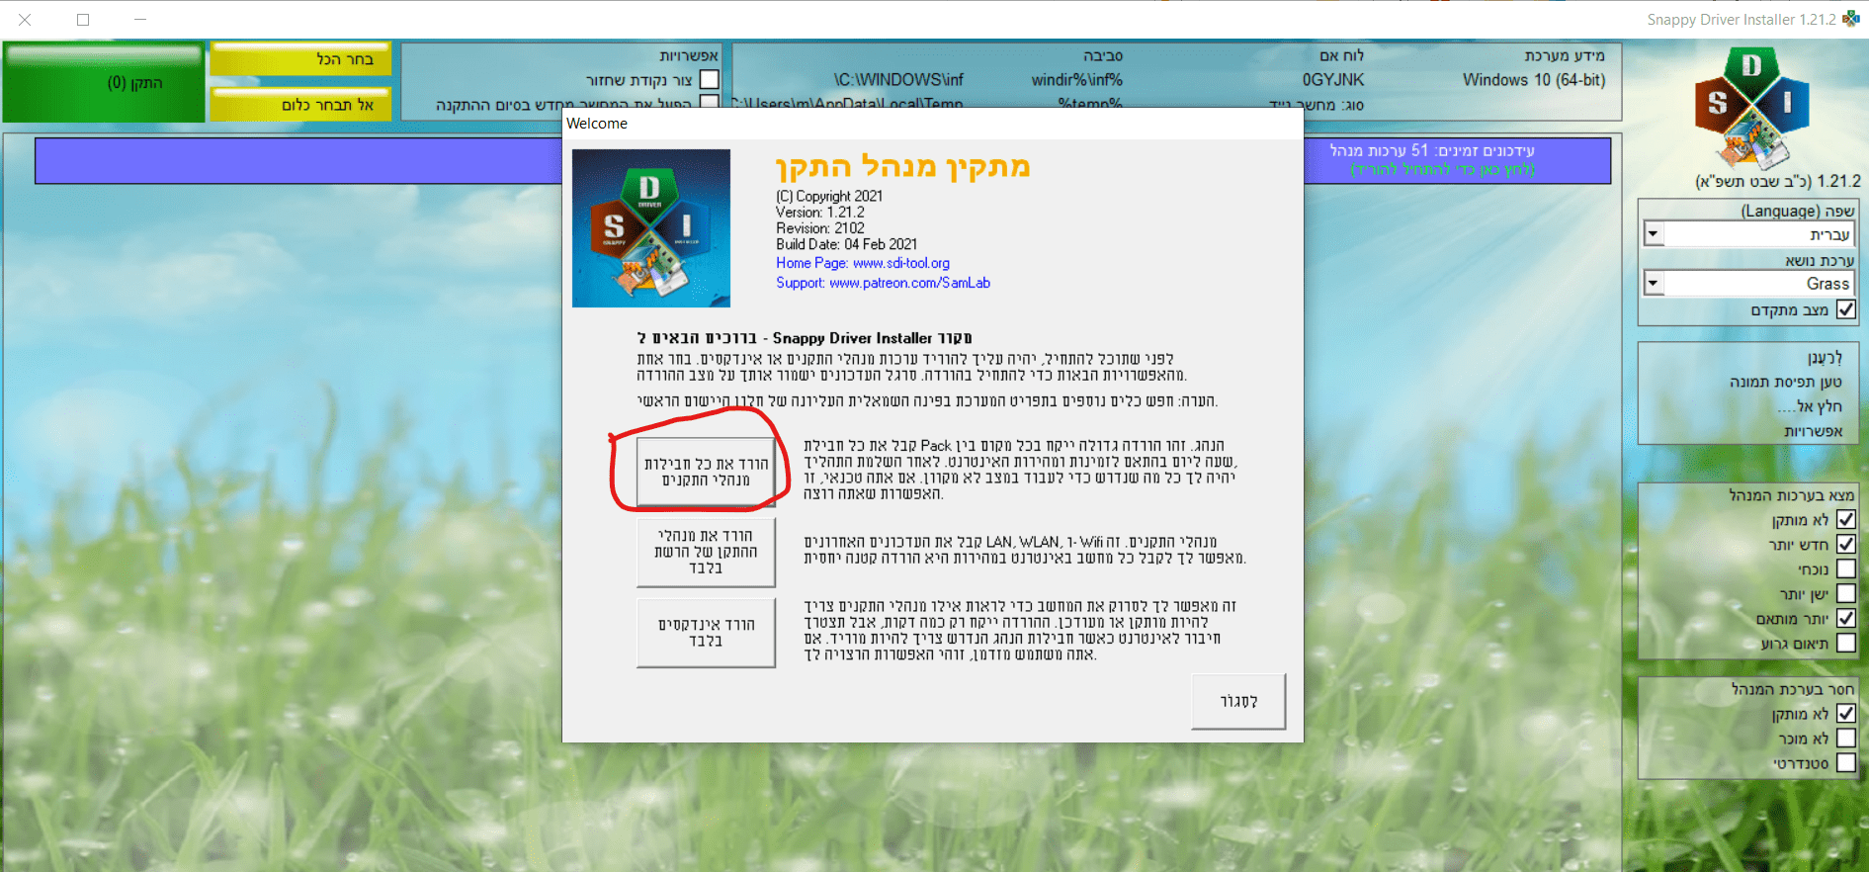Viewport: 1869px width, 872px height.
Task: Enable the standard drivers checkbox (סטנדרטי)
Action: click(1845, 762)
